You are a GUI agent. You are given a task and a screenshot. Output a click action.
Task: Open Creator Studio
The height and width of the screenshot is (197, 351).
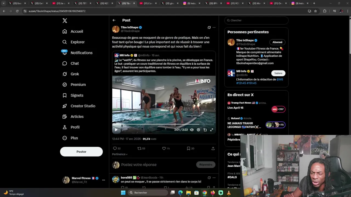point(79,106)
